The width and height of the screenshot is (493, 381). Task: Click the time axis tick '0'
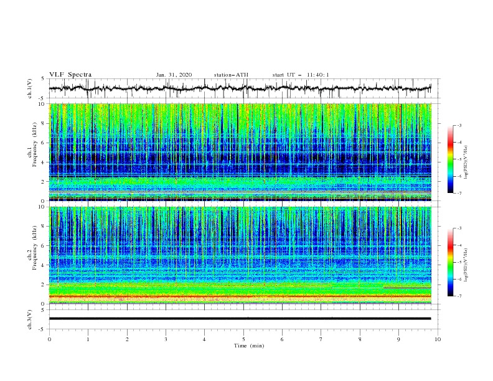(x=49, y=339)
